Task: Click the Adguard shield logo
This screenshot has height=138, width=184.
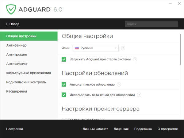Action: pyautogui.click(x=11, y=9)
